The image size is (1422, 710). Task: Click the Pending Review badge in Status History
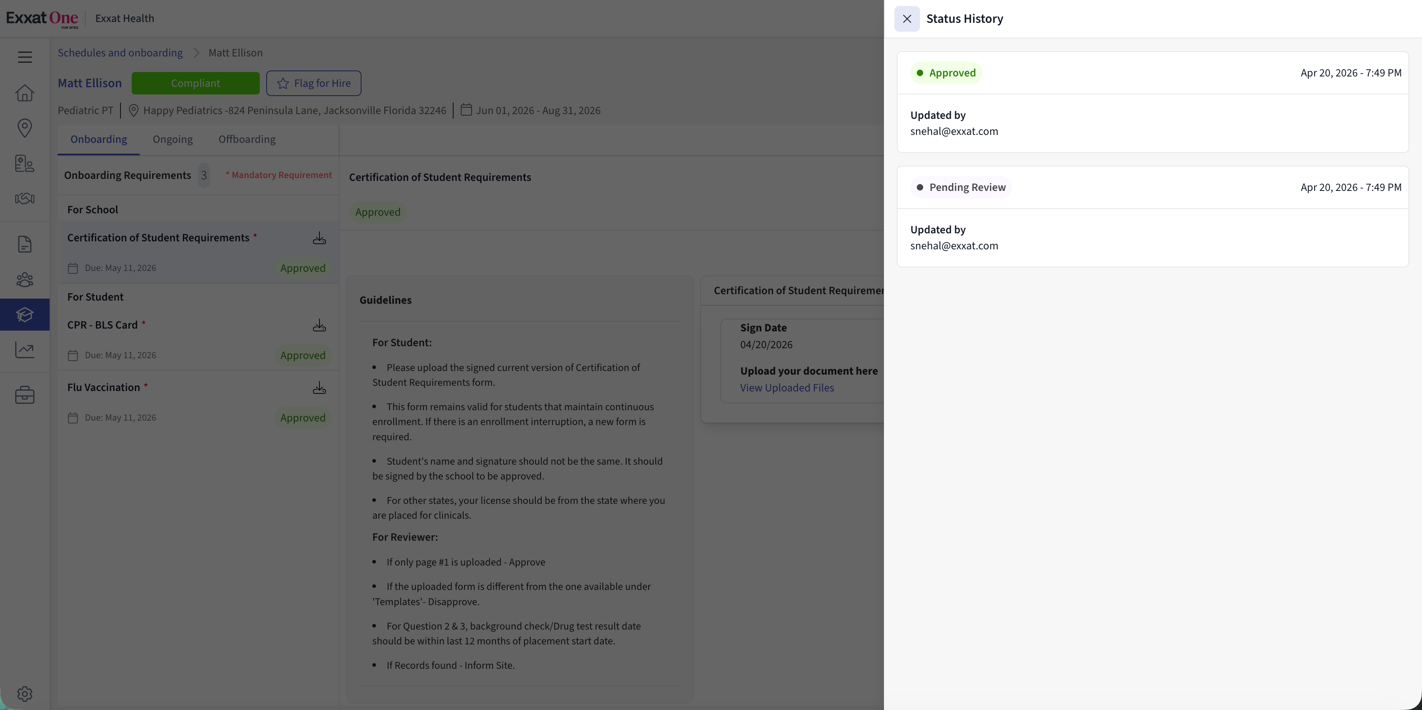coord(961,188)
